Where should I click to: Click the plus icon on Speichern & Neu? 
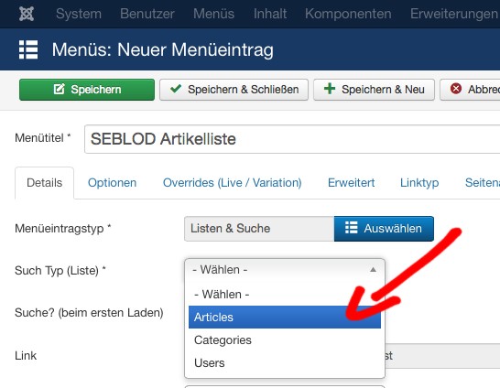click(330, 89)
